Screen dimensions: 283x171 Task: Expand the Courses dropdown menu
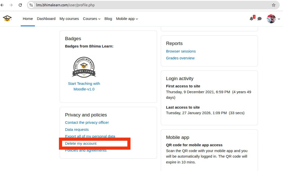(x=92, y=19)
